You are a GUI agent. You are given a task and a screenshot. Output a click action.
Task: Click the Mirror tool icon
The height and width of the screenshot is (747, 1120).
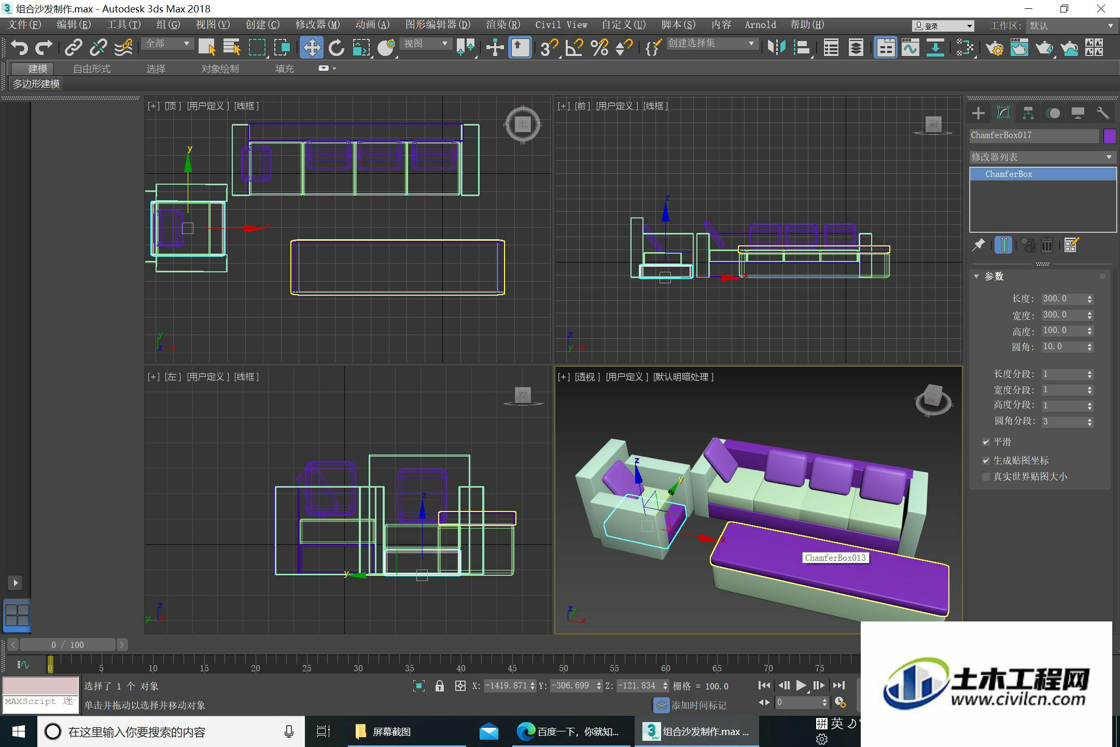point(776,48)
